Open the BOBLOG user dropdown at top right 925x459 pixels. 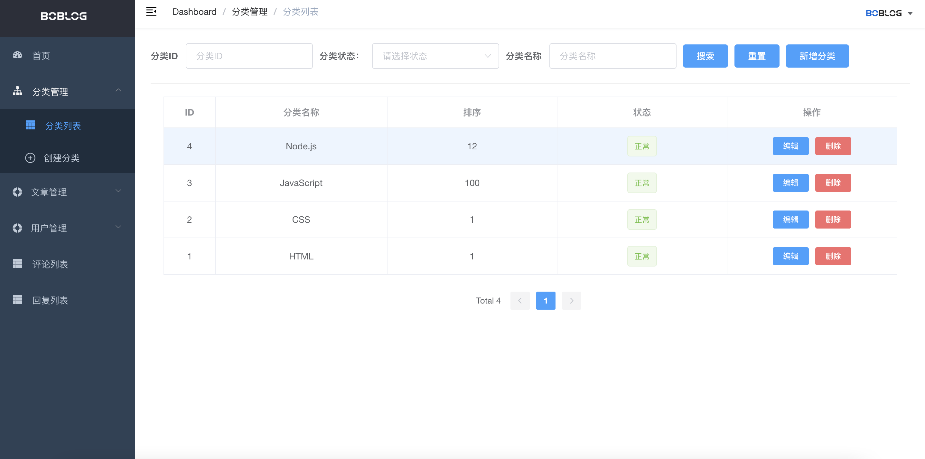[888, 13]
